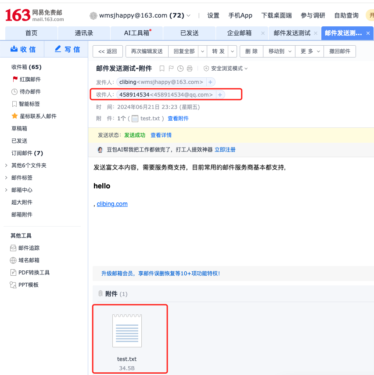Click the test.txt attachment thumbnail

click(x=127, y=329)
